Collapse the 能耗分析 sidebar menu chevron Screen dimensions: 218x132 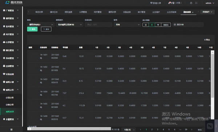(18, 90)
